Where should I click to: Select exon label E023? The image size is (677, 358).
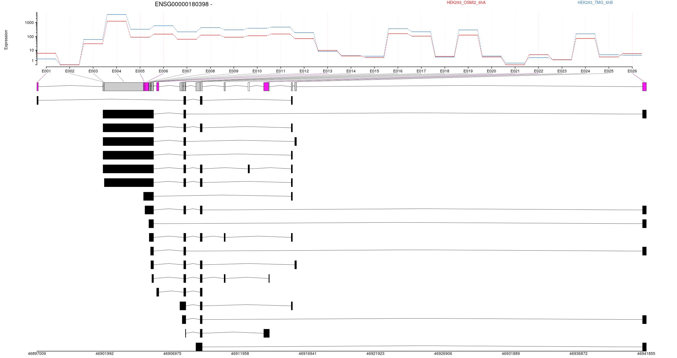click(x=562, y=71)
